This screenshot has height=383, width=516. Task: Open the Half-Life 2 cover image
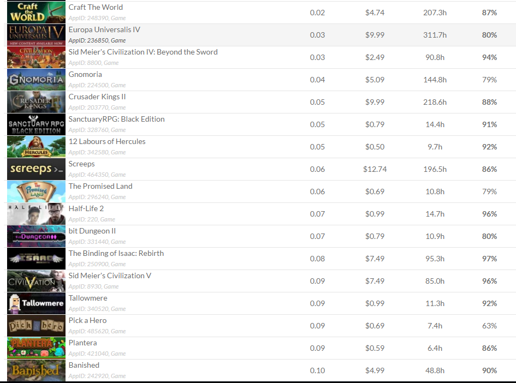tap(36, 214)
